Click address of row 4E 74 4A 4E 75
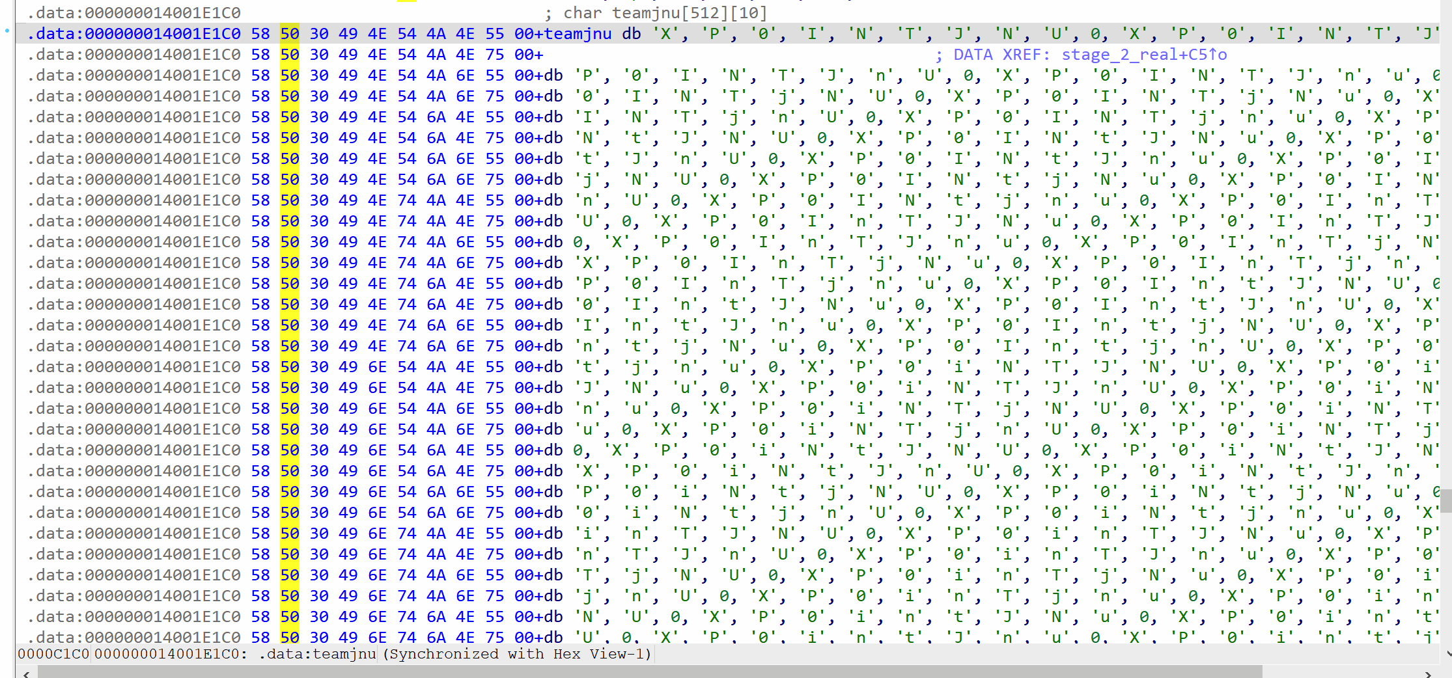Screen dimensions: 1452x678 click(134, 221)
